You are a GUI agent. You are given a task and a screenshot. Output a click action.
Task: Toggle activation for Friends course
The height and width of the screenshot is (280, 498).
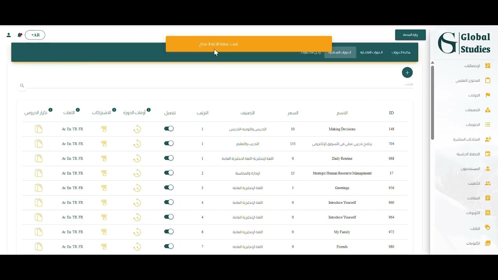169,246
